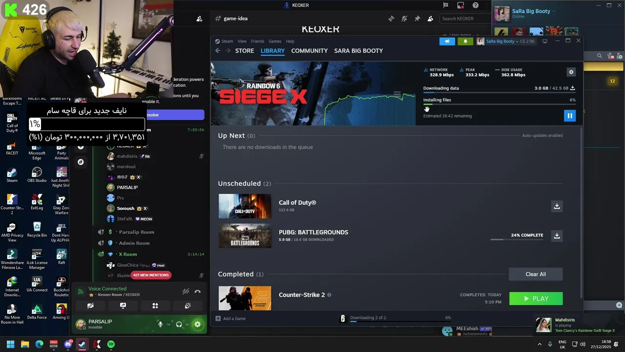Open Call of Duty thumbnail in downloads

pos(245,206)
